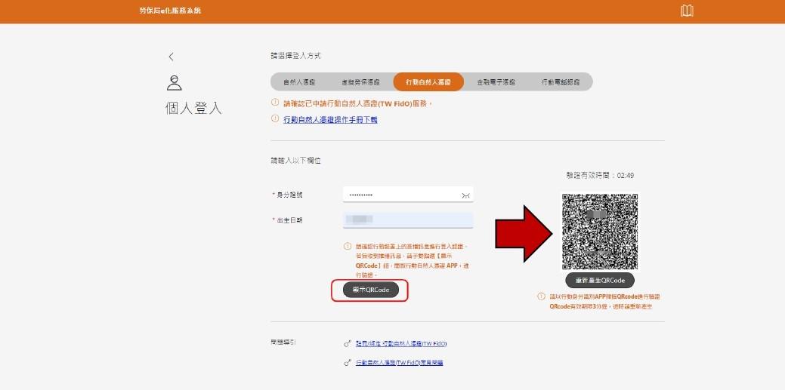Click info icon beside TW FidO service notice
The width and height of the screenshot is (785, 390).
[274, 103]
